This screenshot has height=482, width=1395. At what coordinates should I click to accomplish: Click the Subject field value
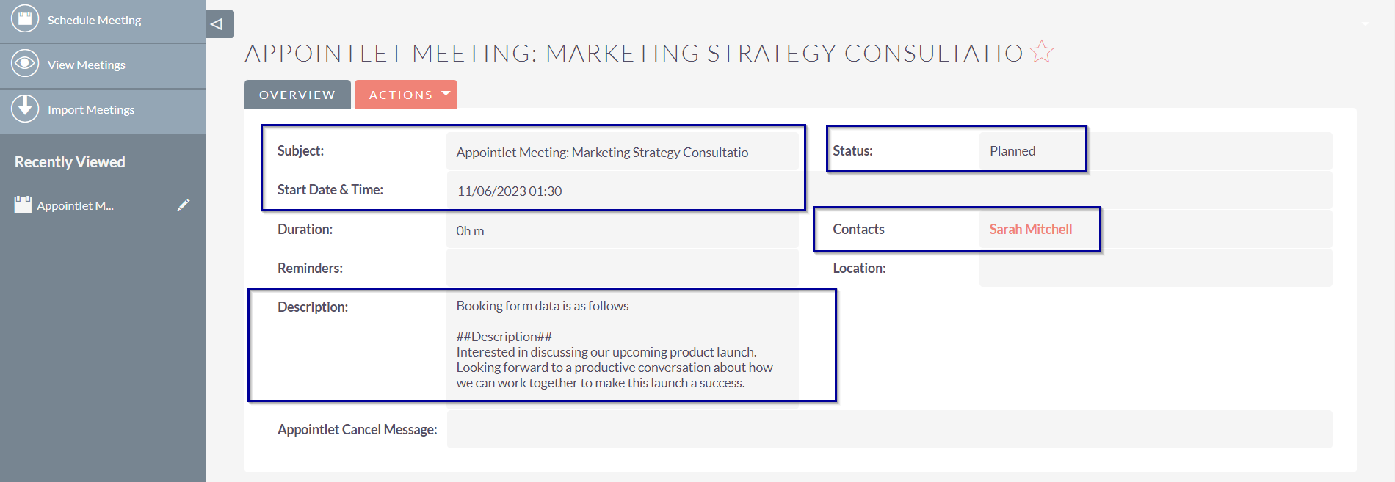pyautogui.click(x=602, y=153)
